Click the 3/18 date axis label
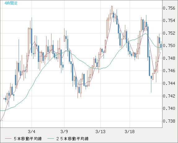 [130, 132]
